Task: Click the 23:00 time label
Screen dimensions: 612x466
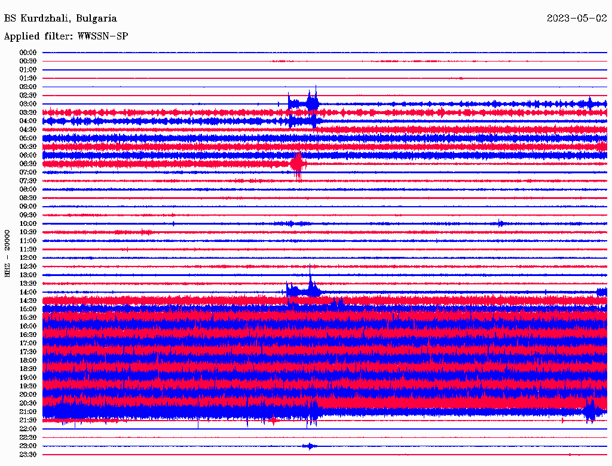Action: [28, 446]
